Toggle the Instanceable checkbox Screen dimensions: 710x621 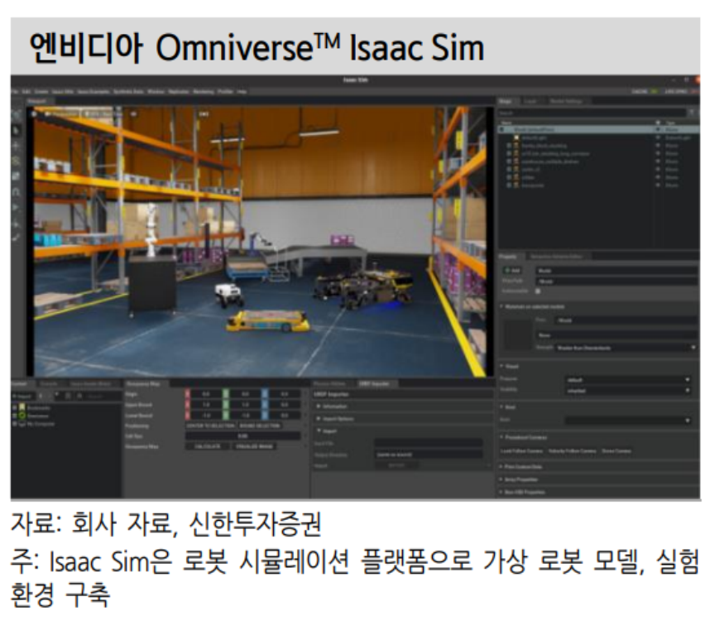click(538, 291)
